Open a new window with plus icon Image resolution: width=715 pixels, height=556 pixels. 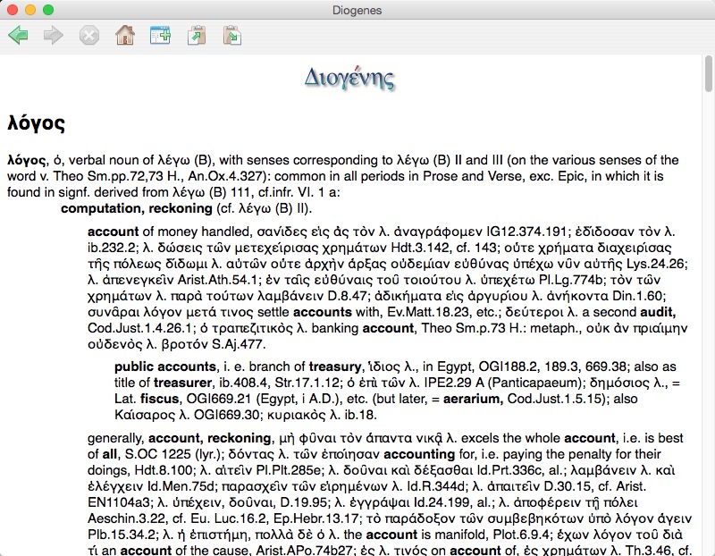coord(160,36)
